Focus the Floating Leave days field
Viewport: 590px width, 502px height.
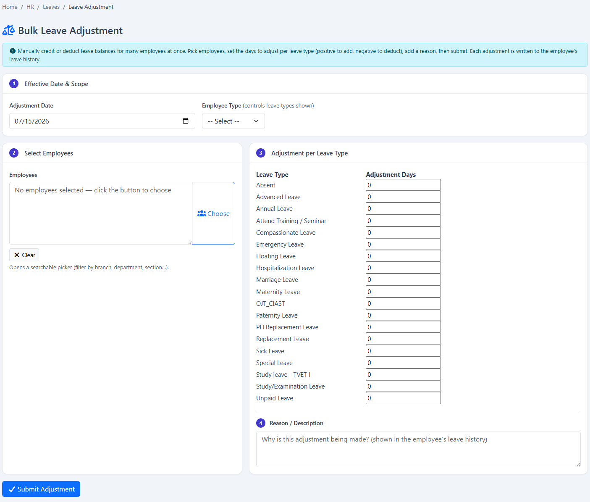tap(403, 256)
